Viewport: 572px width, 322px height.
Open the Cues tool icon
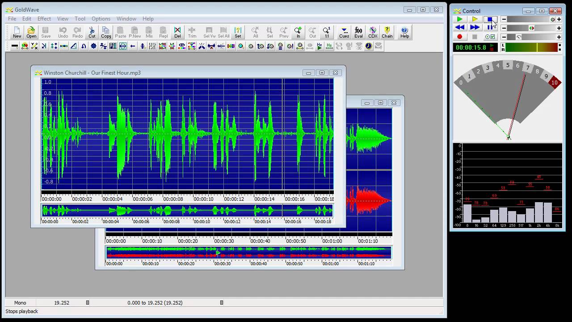pyautogui.click(x=344, y=32)
